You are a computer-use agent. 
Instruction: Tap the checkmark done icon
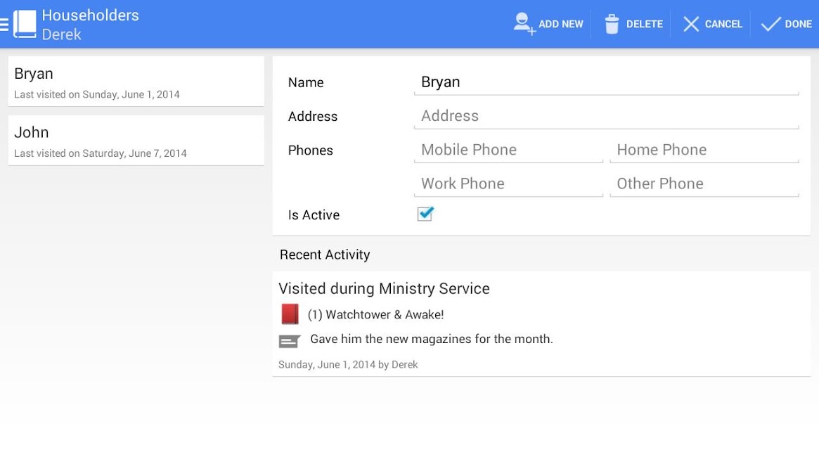(x=770, y=24)
